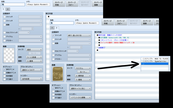Screen dimensions: 173x108
Task: Select the SEの演奏:bonecrush5 command line
Action: click(127, 38)
